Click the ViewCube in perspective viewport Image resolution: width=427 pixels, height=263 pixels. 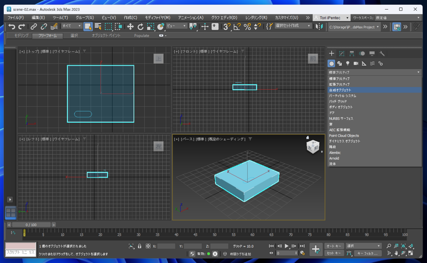tap(313, 147)
